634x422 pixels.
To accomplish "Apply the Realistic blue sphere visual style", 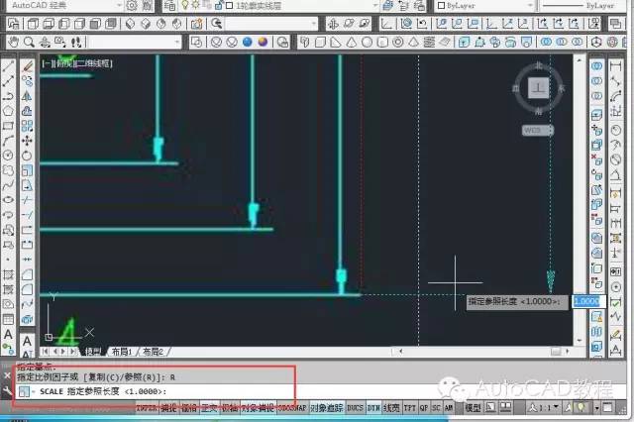I will (x=247, y=42).
